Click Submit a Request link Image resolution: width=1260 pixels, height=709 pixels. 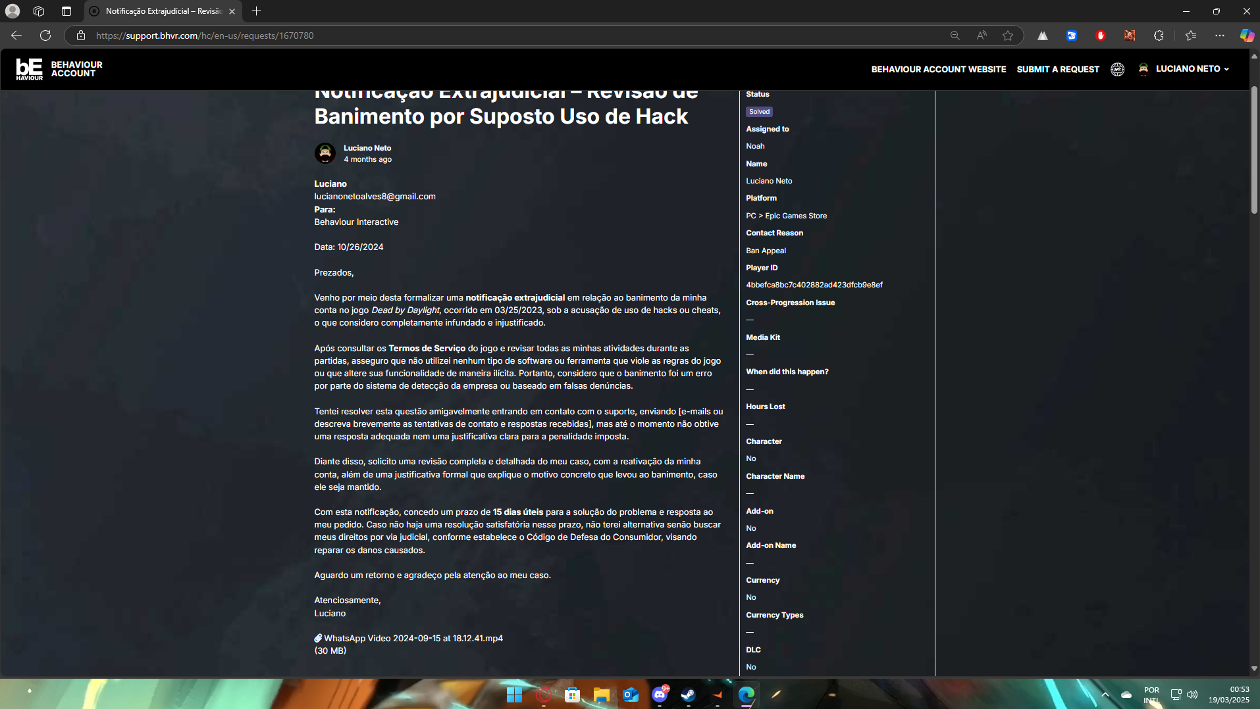pyautogui.click(x=1057, y=69)
